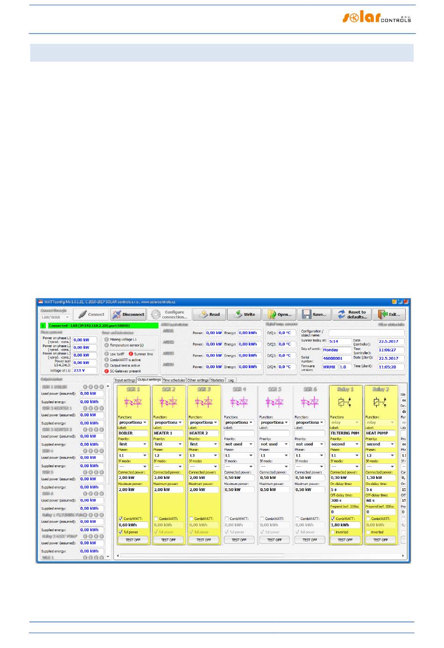
Task: Click the Disconnect button icon
Action: [116, 314]
